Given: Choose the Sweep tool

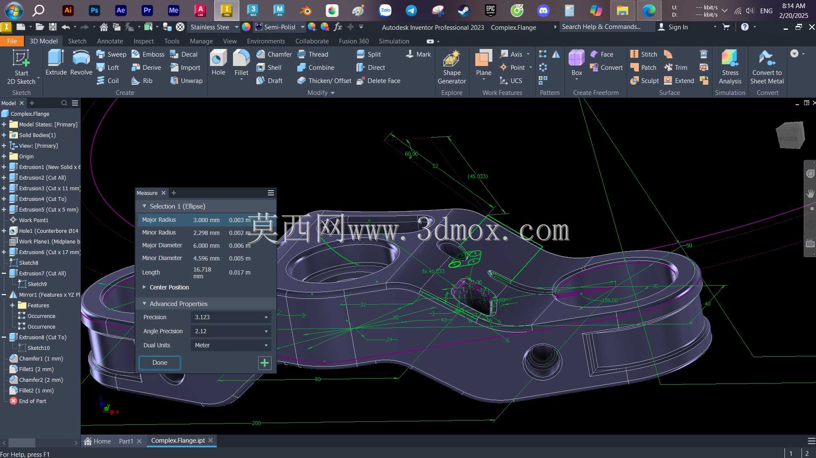Looking at the screenshot, I should click(111, 54).
